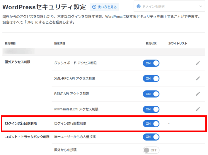The width and height of the screenshot is (208, 155).
Task: Click ホワイトリスト column header
Action: (178, 43)
